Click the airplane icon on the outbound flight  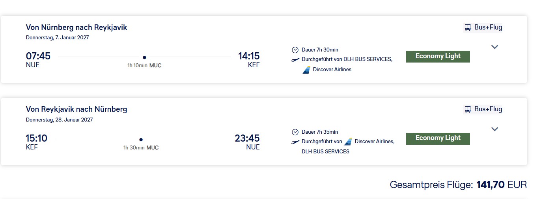(295, 59)
